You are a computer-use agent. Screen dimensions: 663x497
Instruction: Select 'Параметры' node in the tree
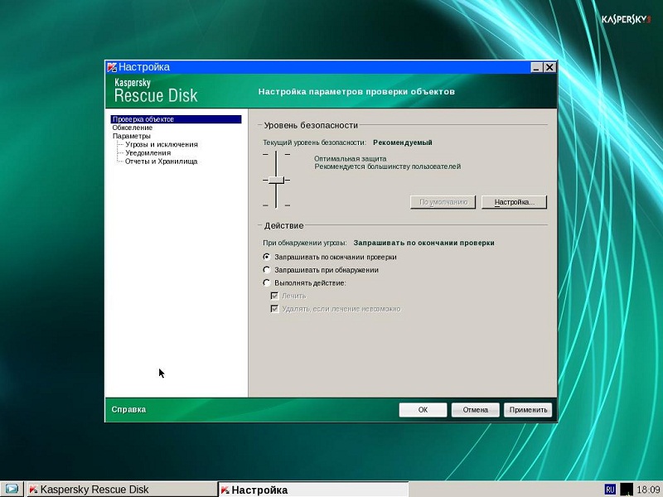coord(132,136)
